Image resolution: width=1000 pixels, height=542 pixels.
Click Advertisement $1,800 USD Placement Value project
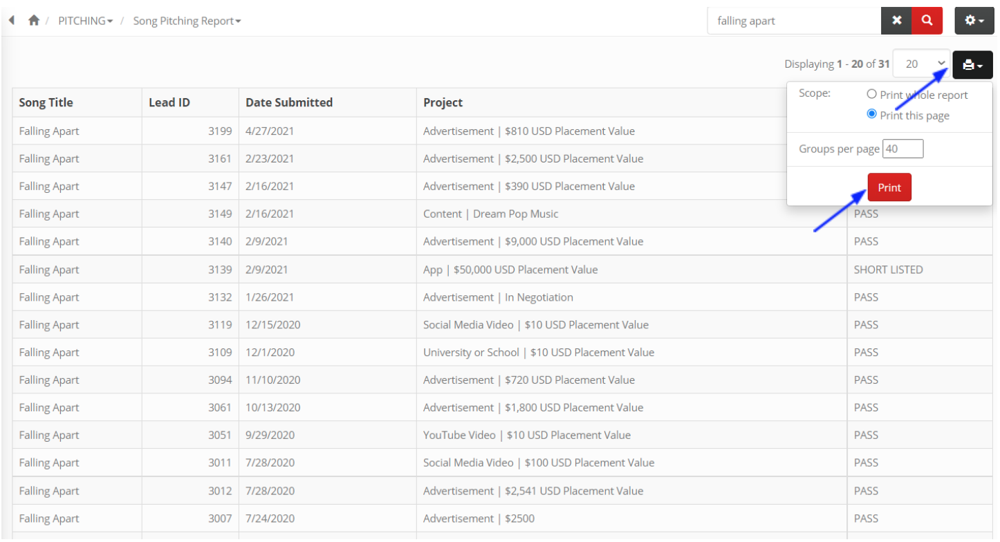click(x=533, y=407)
